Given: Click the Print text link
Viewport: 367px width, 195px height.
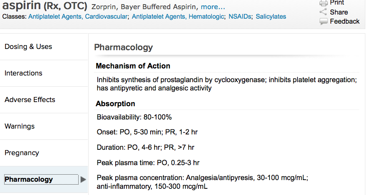Looking at the screenshot, I should click(337, 3).
